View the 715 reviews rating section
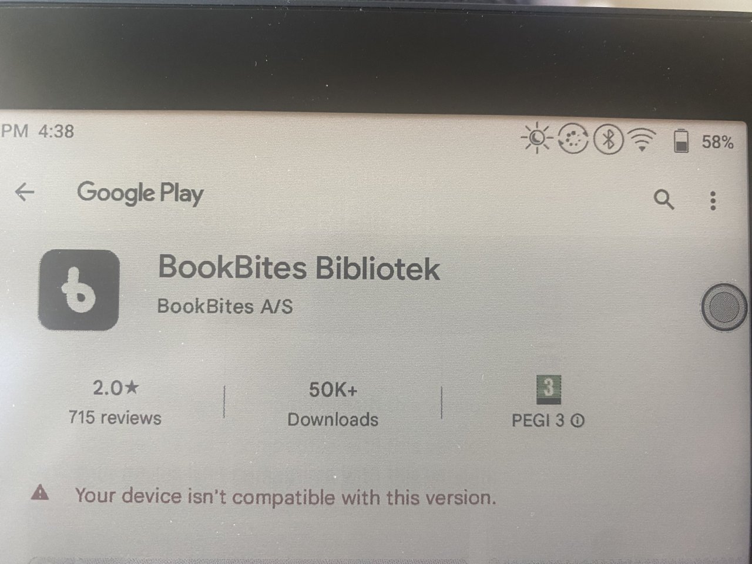This screenshot has height=564, width=752. [115, 402]
